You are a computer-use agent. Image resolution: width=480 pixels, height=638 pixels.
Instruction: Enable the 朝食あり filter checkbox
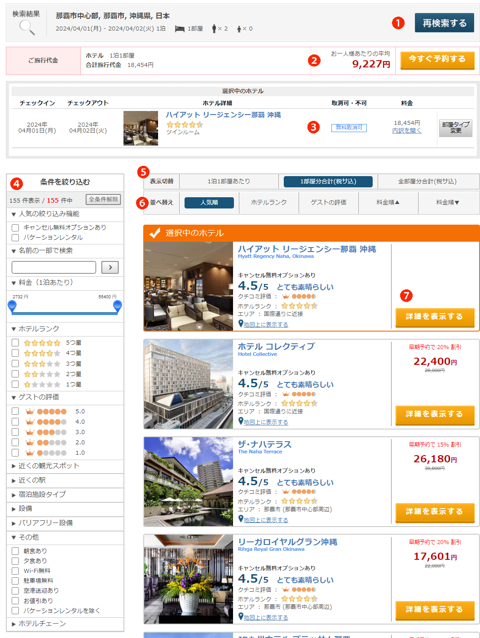(x=15, y=551)
